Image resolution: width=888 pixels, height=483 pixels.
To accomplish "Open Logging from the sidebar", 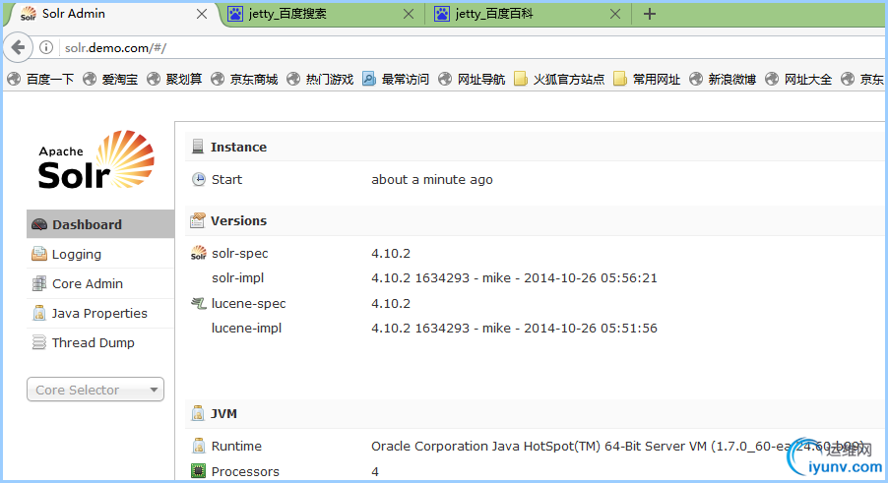I will tap(100, 254).
